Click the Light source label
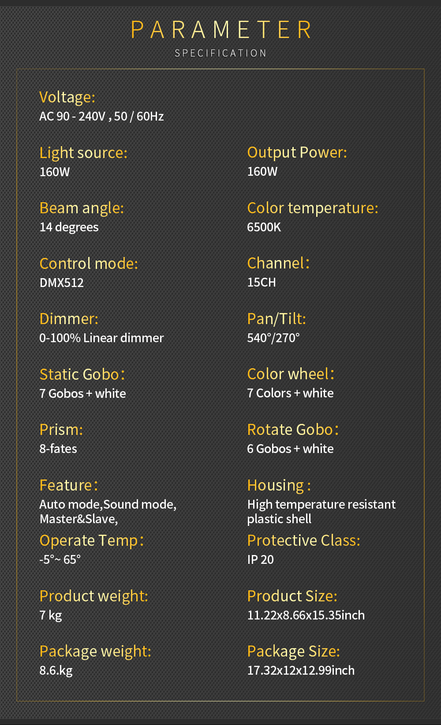Screen dimensions: 441x725 click(83, 153)
